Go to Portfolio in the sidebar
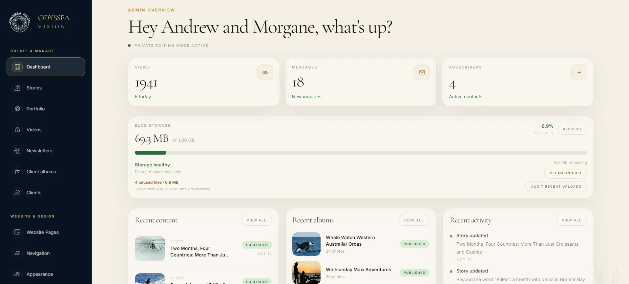 tap(46, 109)
